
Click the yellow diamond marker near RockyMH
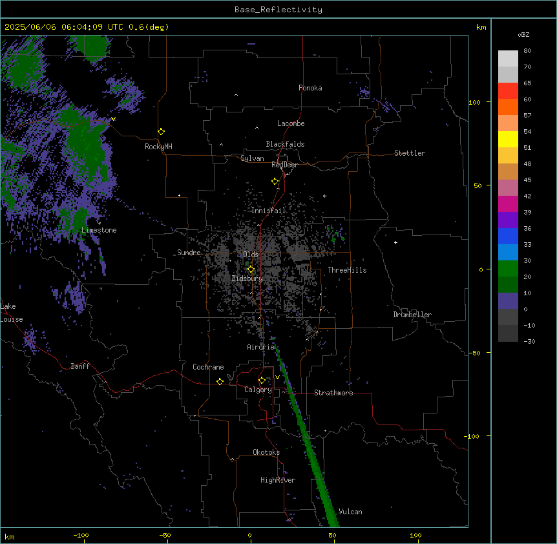(162, 132)
